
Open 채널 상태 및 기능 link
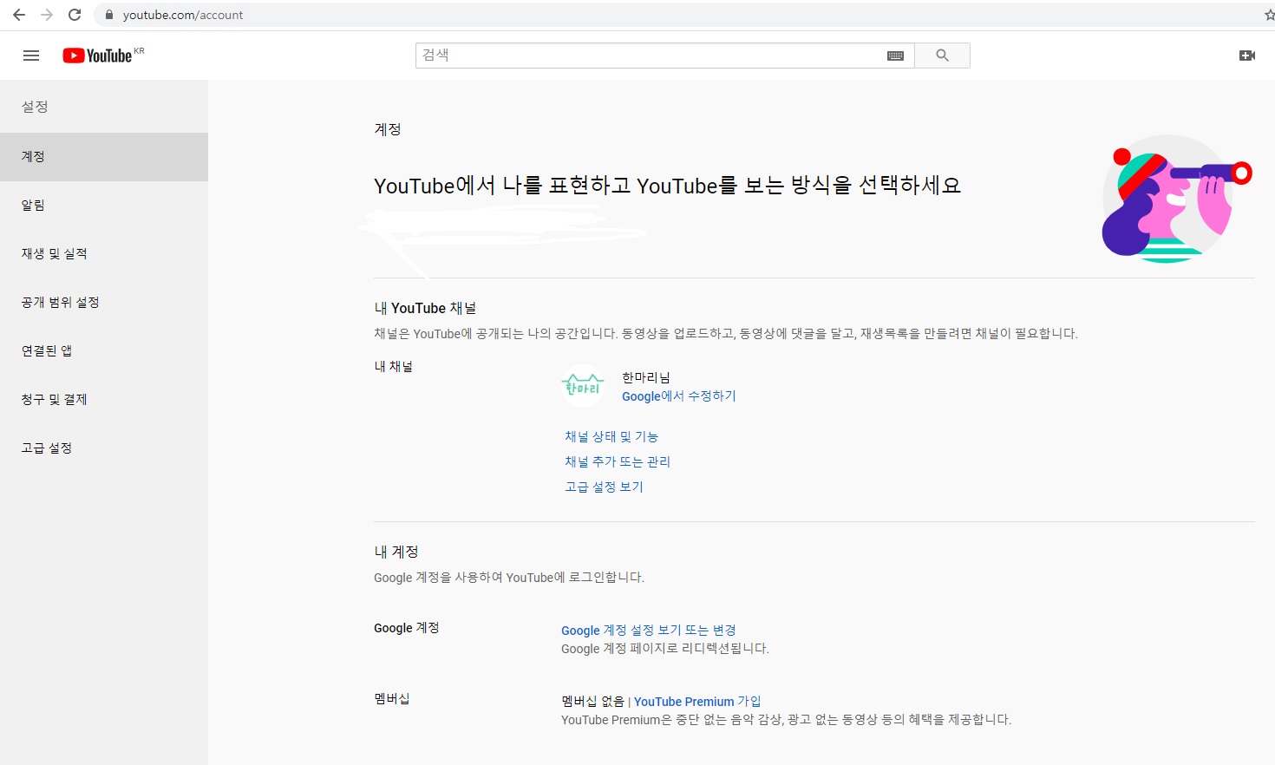point(611,436)
